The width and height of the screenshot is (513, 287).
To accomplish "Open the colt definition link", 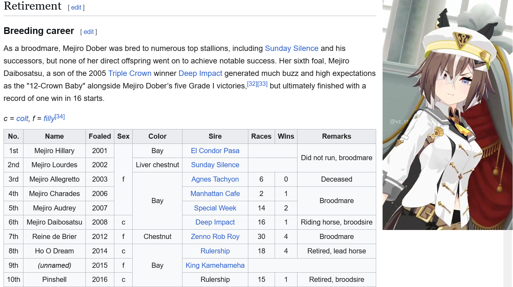I will click(x=22, y=119).
